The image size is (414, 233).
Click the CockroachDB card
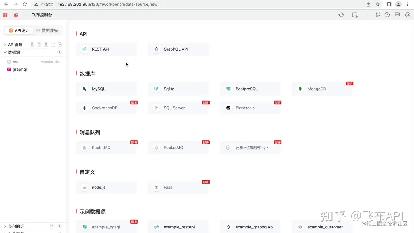(x=106, y=108)
